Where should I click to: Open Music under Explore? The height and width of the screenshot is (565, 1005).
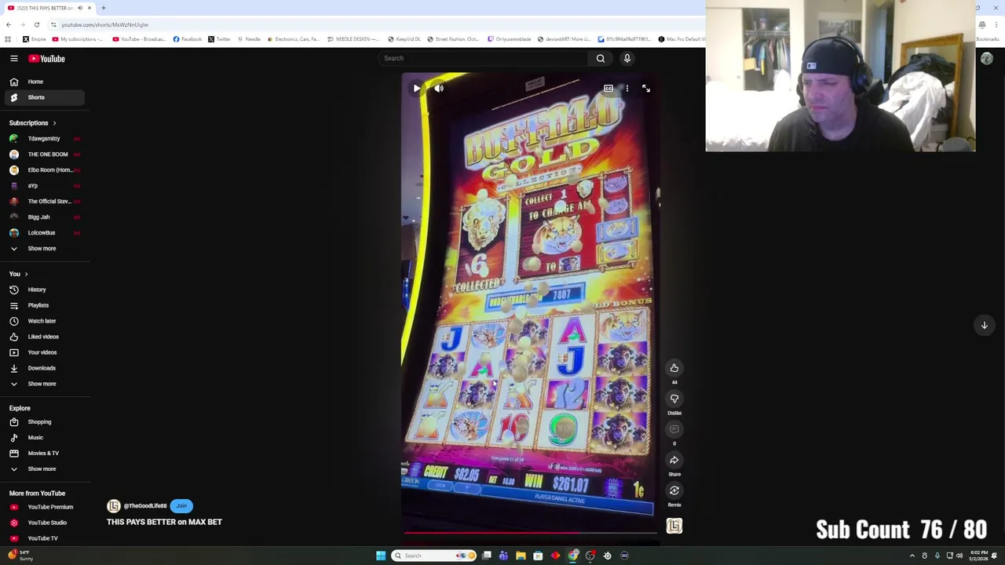click(x=43, y=438)
